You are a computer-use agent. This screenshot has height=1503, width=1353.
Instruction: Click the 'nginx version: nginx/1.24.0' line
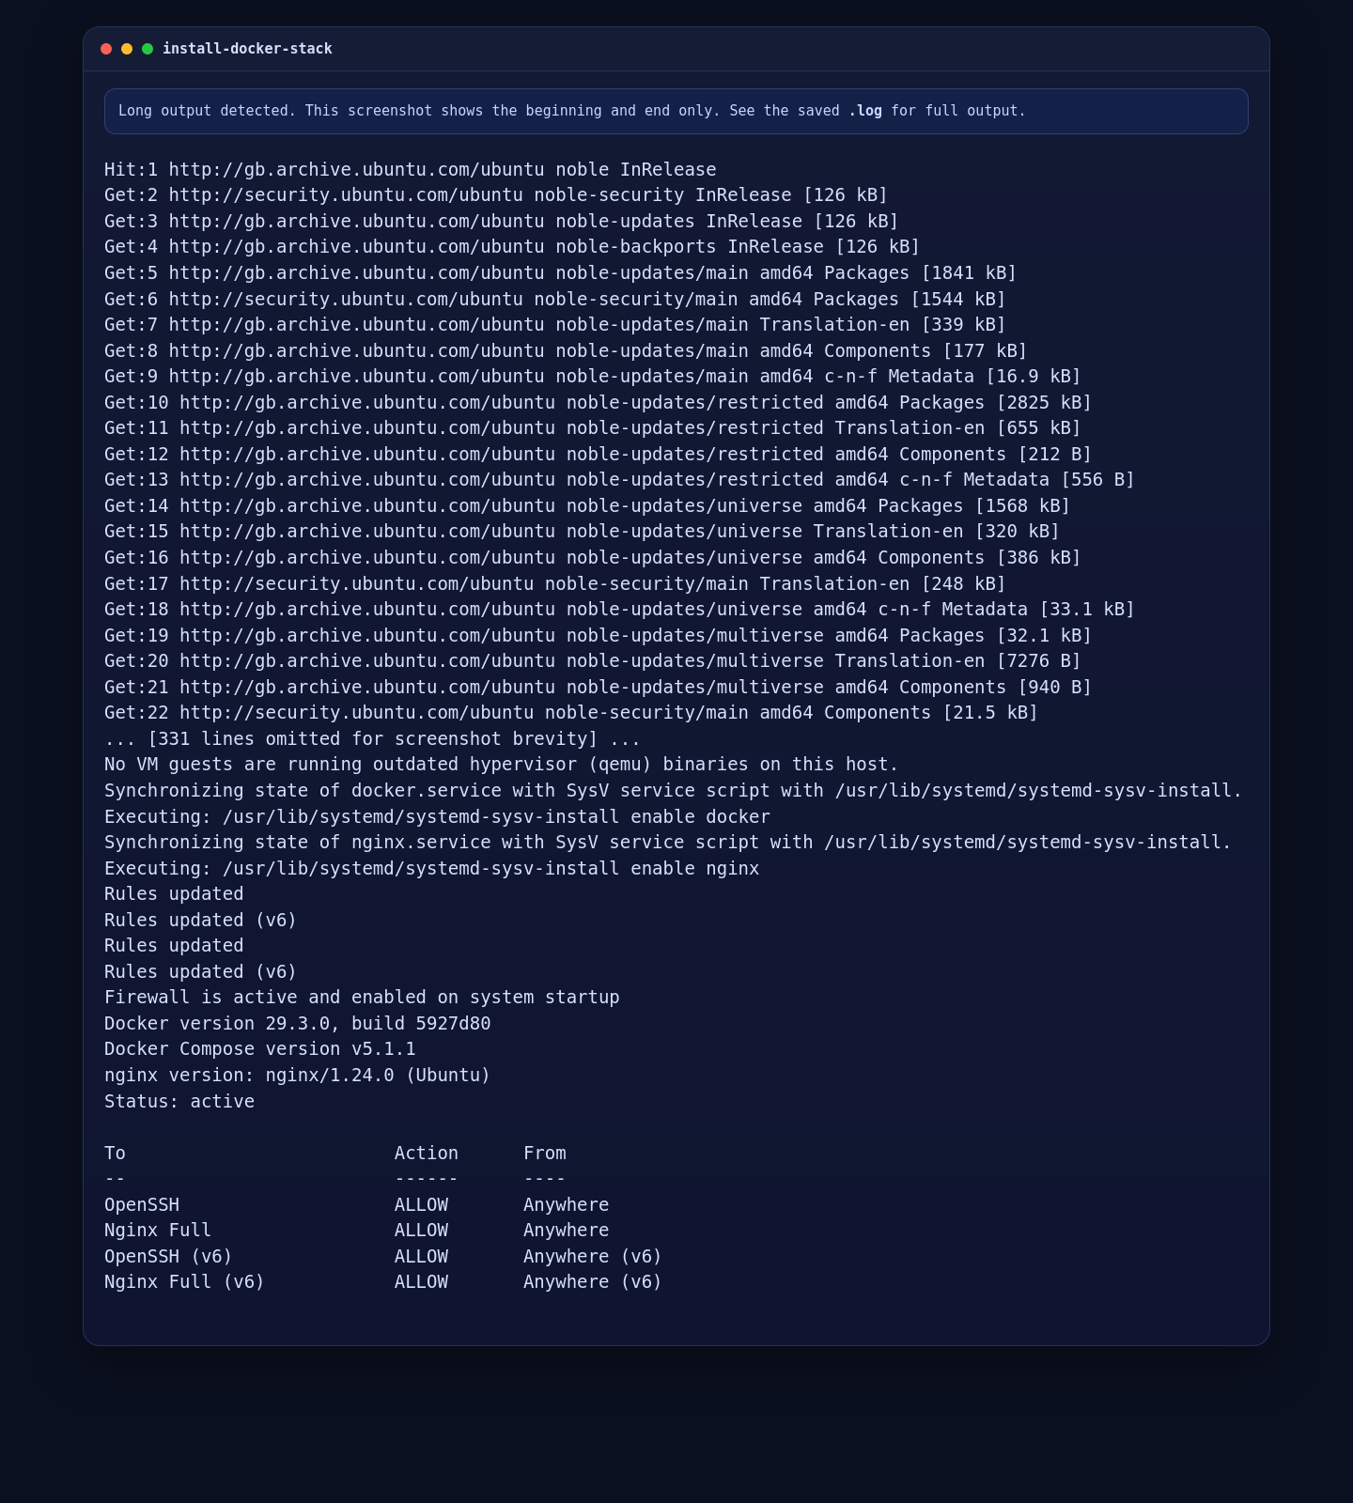[x=298, y=1076]
